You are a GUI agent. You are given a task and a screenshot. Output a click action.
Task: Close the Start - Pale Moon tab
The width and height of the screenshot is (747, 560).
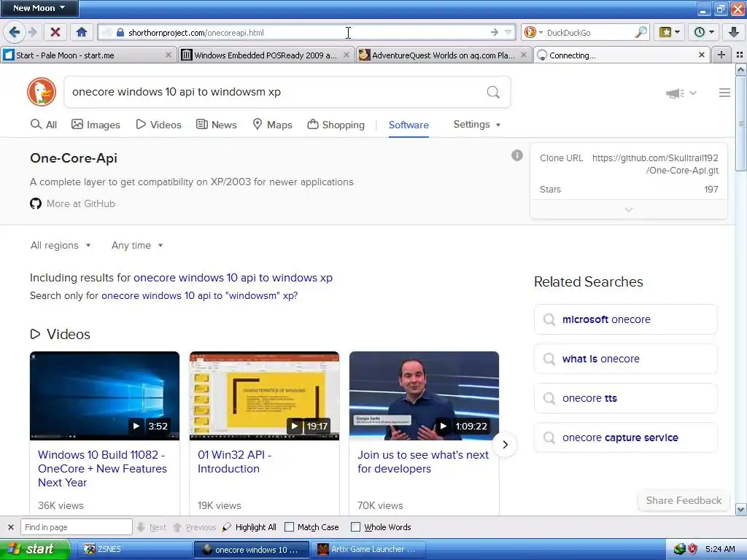point(169,55)
